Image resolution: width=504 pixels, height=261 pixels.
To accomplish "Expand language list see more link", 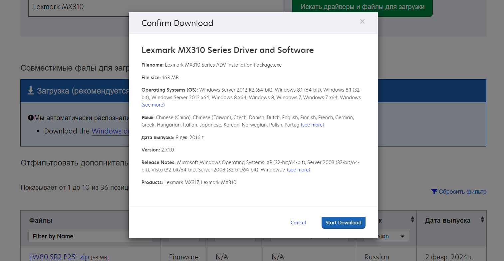I will [312, 125].
